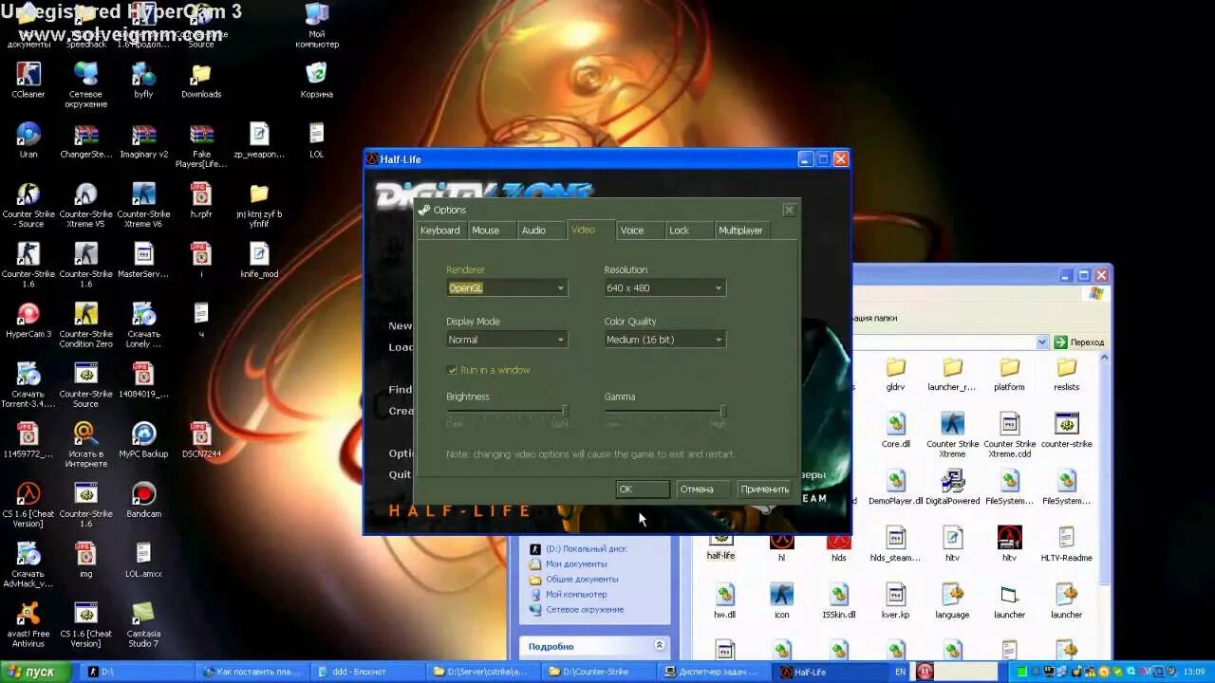Open the Explorer address bar dropdown arrow
Viewport: 1215px width, 683px height.
[x=1041, y=341]
